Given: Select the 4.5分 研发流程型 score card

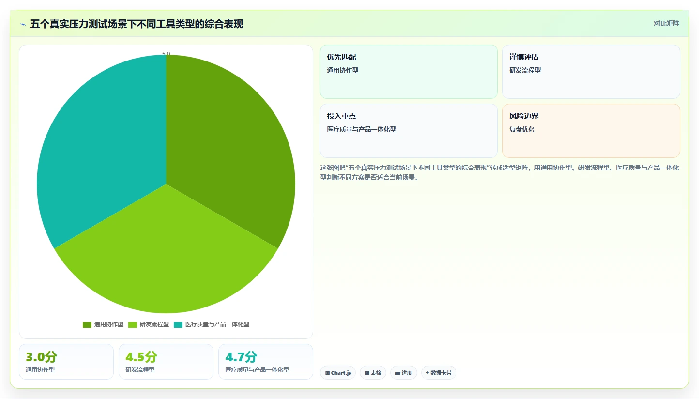Looking at the screenshot, I should pos(166,362).
